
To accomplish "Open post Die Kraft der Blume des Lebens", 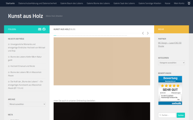I will 25,85.
